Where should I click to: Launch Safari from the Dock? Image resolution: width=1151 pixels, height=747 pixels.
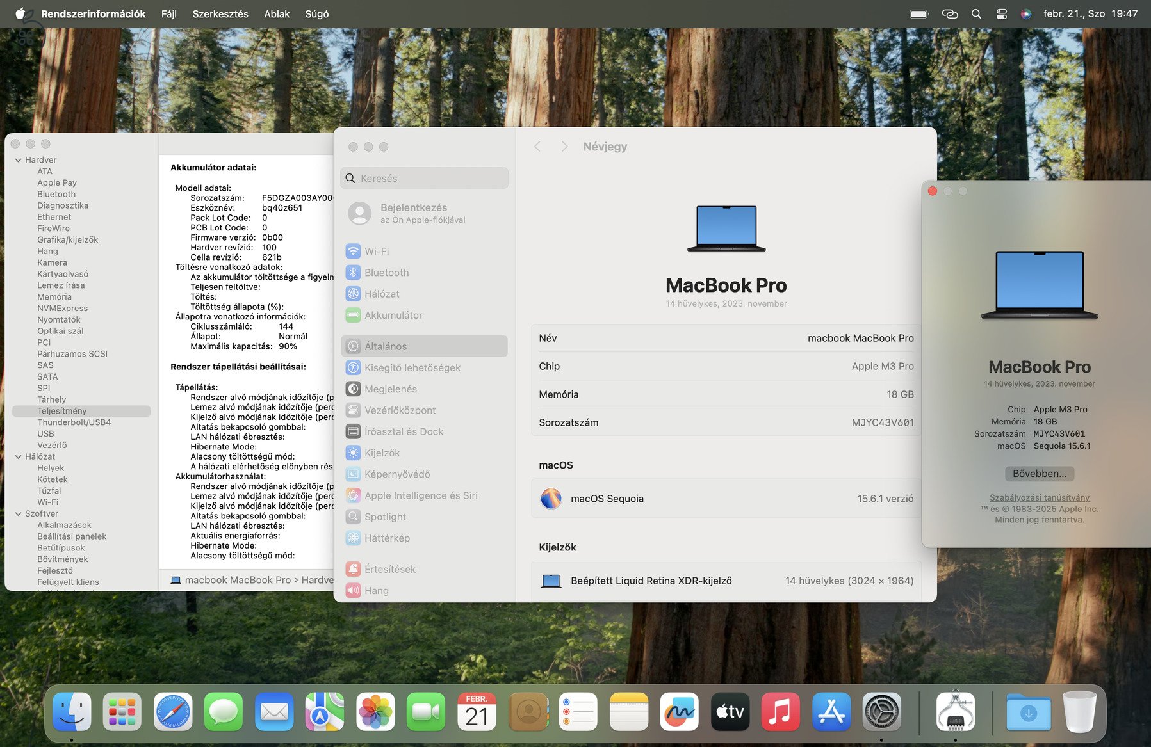pyautogui.click(x=172, y=711)
